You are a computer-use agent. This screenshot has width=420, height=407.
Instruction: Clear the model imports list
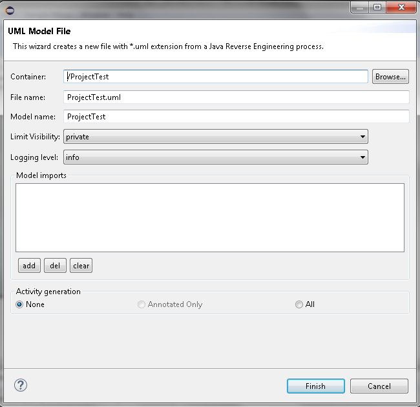click(x=81, y=265)
